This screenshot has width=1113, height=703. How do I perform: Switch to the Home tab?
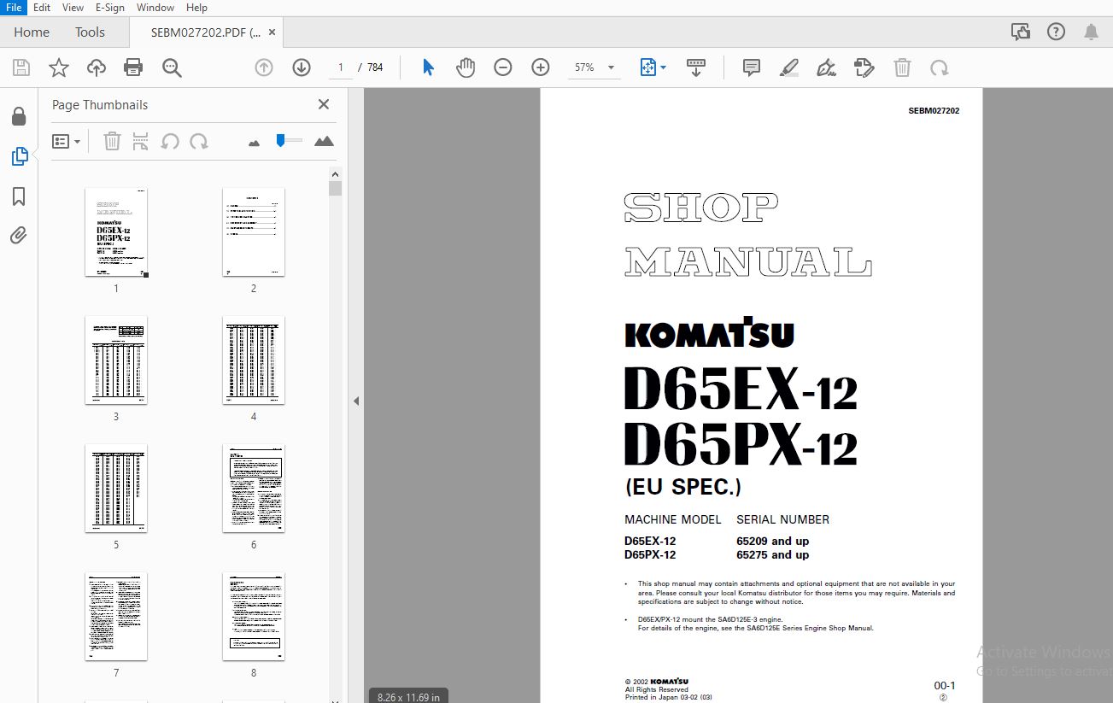(x=32, y=32)
